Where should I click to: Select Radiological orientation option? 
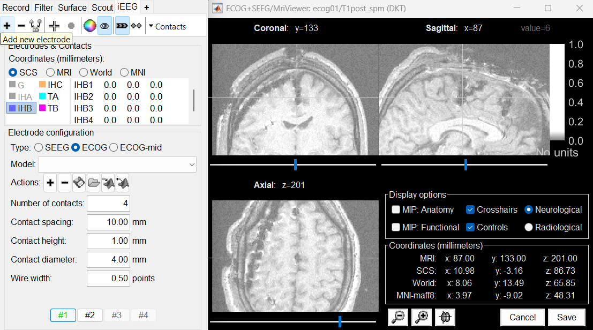529,227
